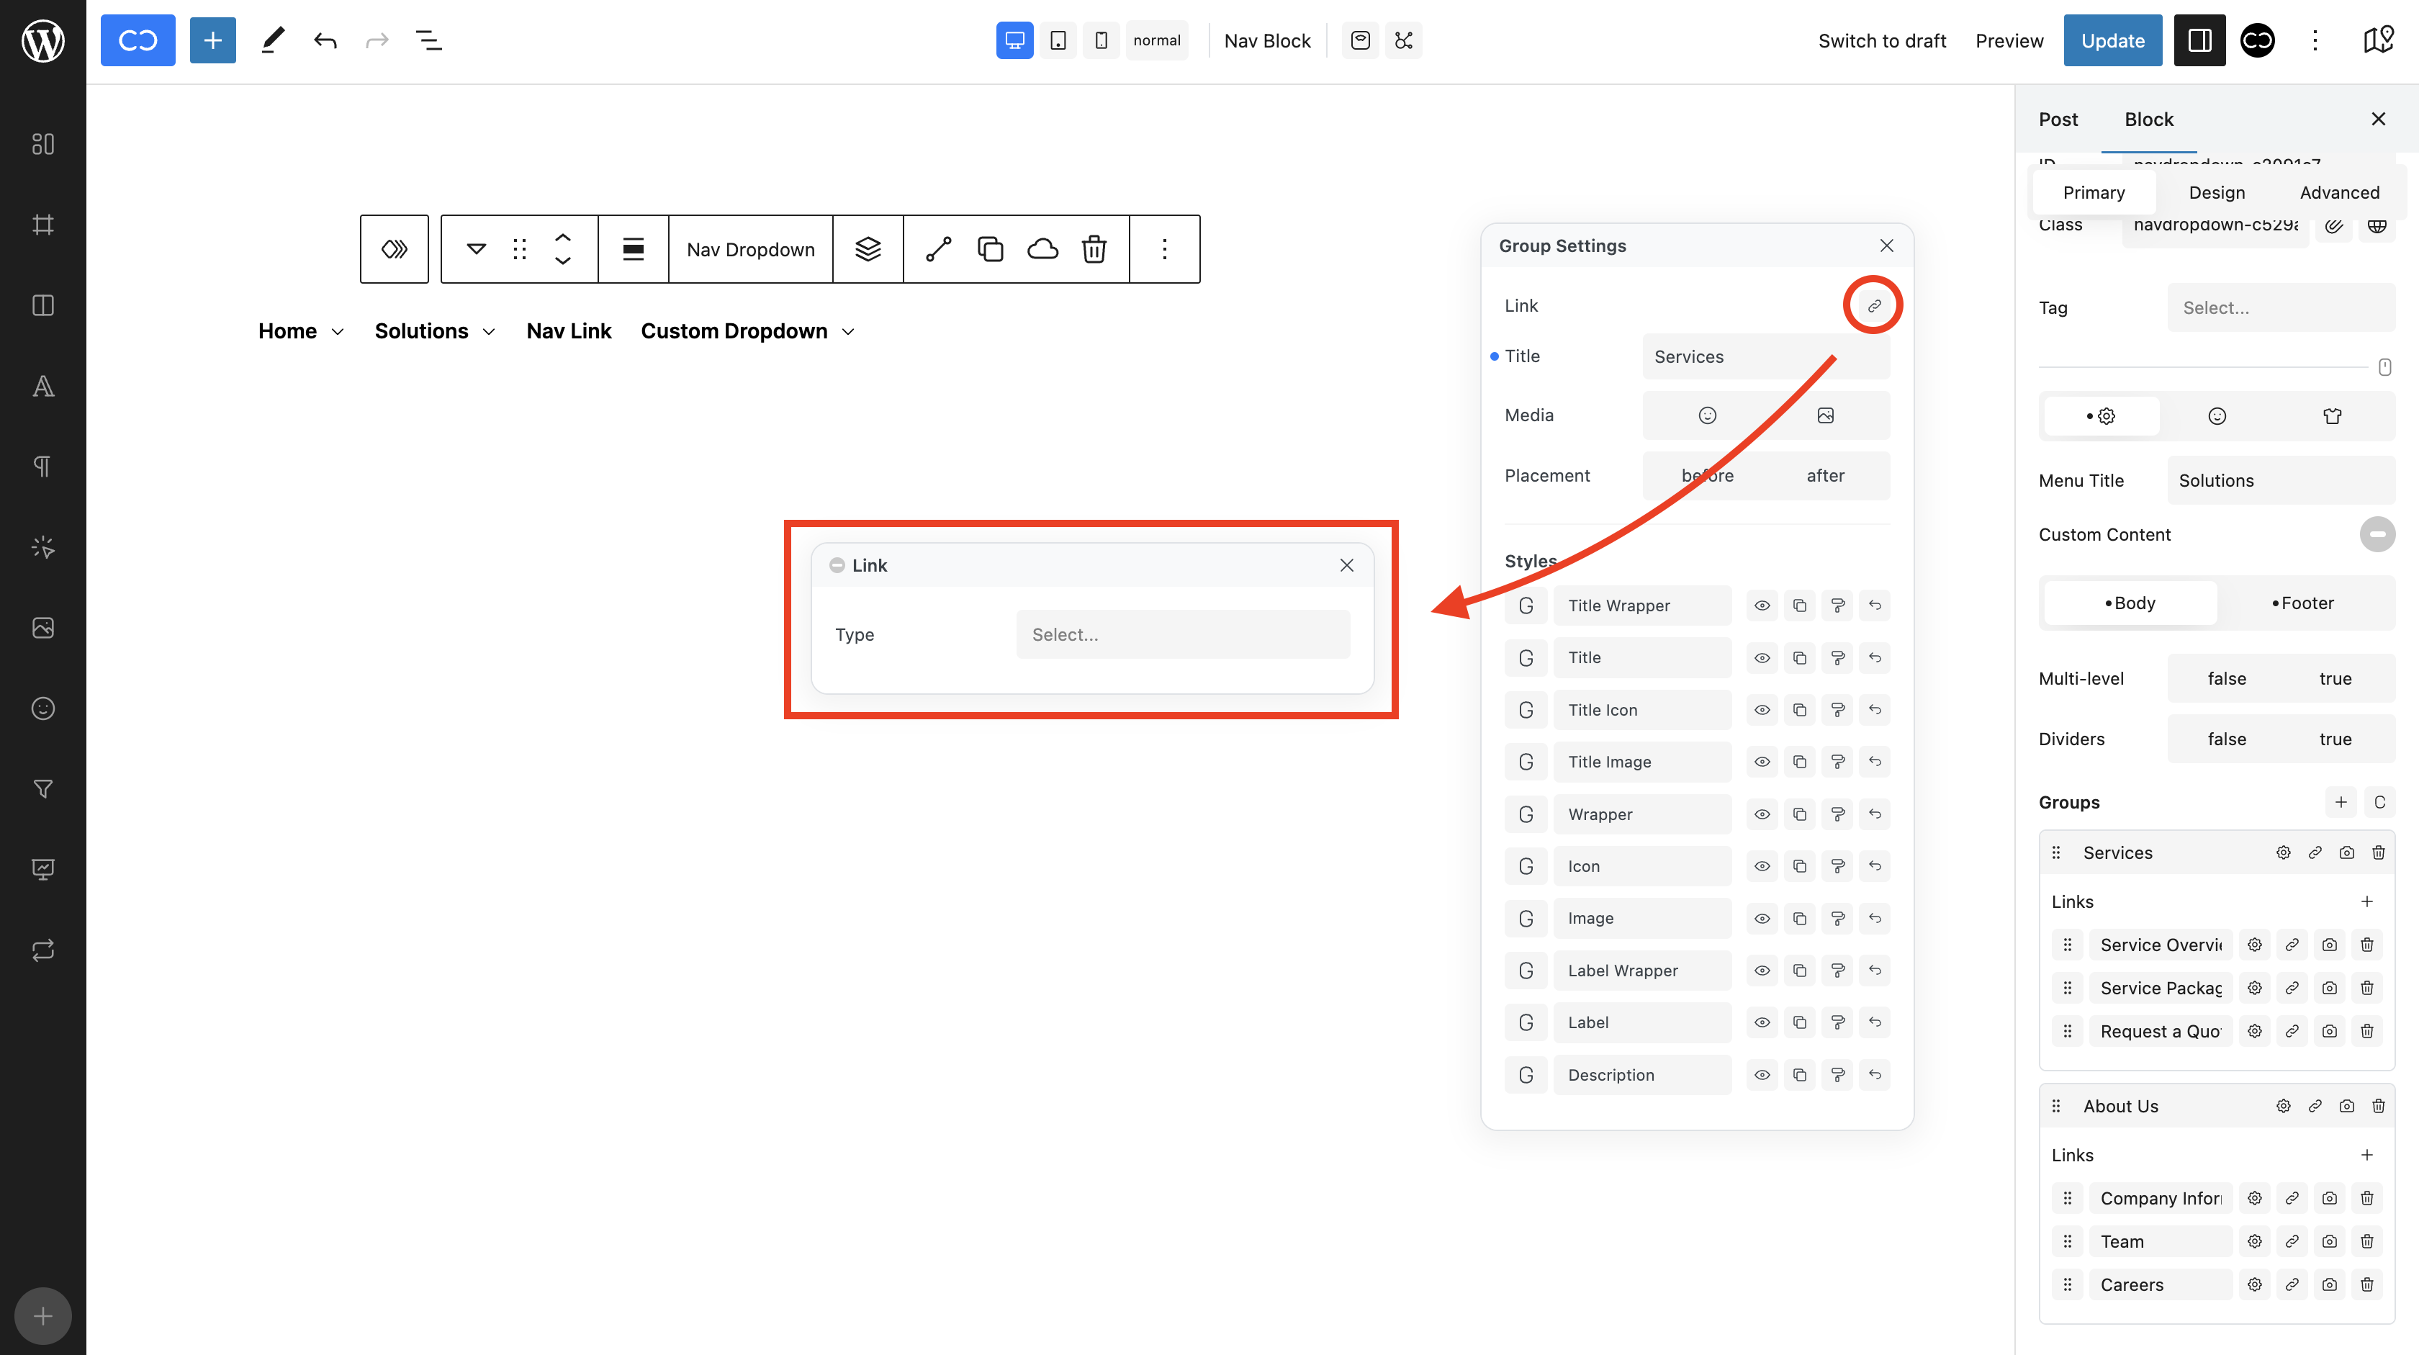The image size is (2419, 1355).
Task: Open document overview list icon
Action: coord(428,40)
